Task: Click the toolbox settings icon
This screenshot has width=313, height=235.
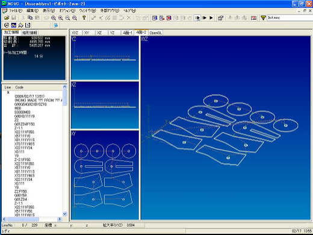Action: coord(220,18)
